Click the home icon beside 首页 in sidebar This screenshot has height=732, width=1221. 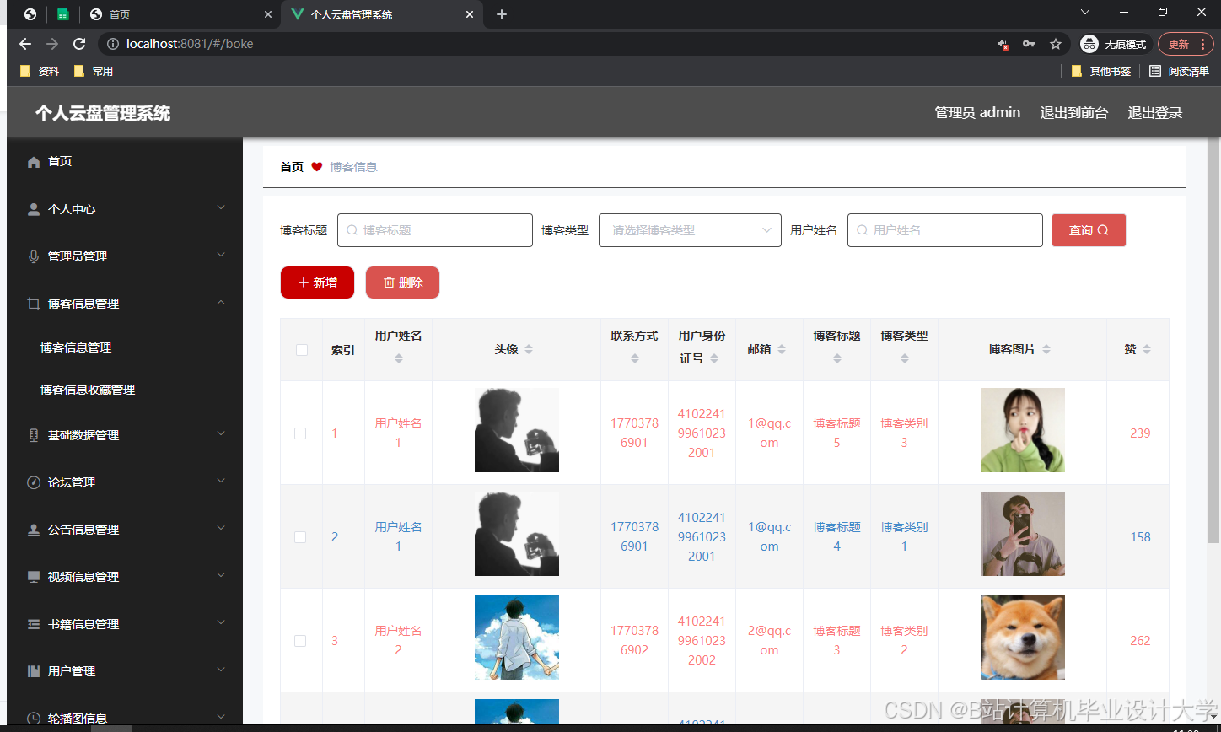[34, 162]
